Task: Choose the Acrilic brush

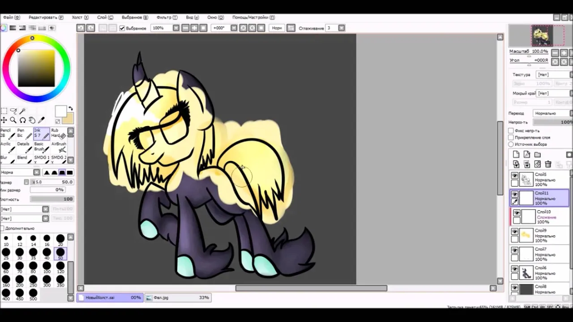Action: point(7,147)
